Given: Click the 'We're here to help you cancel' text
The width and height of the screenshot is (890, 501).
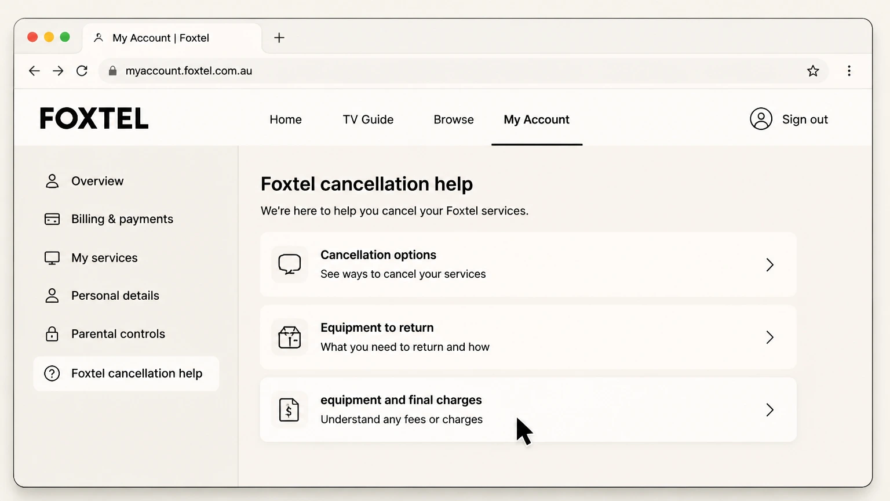Looking at the screenshot, I should pyautogui.click(x=395, y=210).
